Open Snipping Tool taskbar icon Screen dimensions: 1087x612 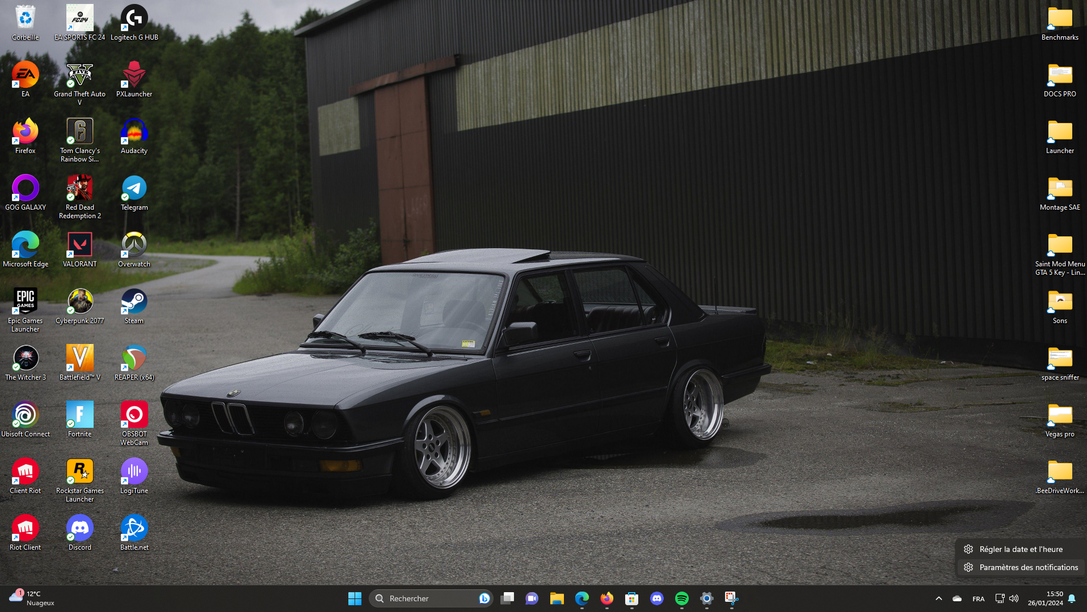(x=731, y=598)
